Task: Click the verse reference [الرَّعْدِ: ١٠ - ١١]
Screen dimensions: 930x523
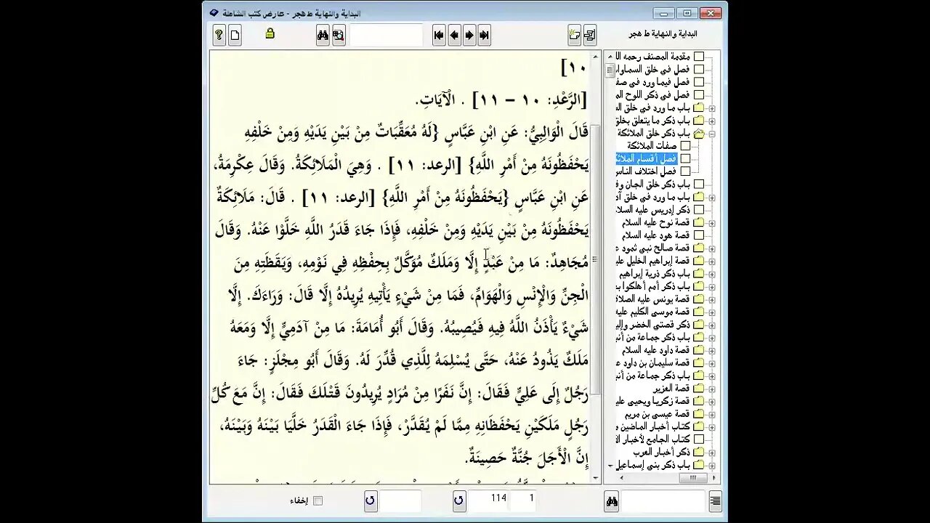Action: [x=530, y=100]
